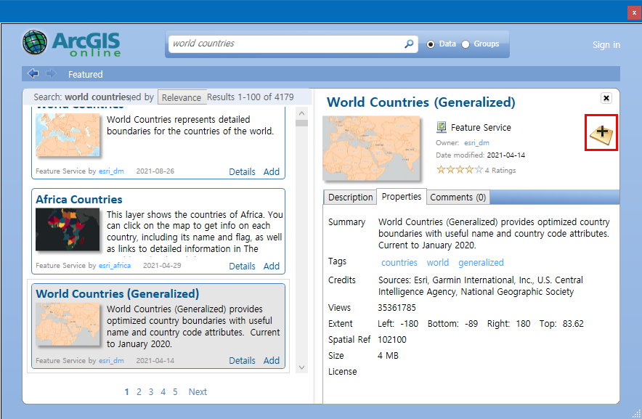Click the results list scrollbar thumb
This screenshot has width=642, height=419.
(302, 123)
